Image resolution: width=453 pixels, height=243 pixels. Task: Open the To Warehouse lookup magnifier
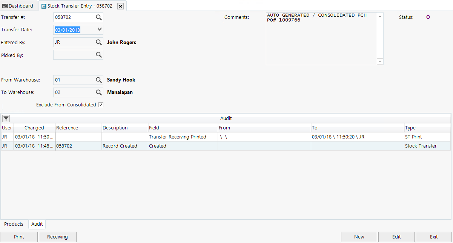click(98, 92)
